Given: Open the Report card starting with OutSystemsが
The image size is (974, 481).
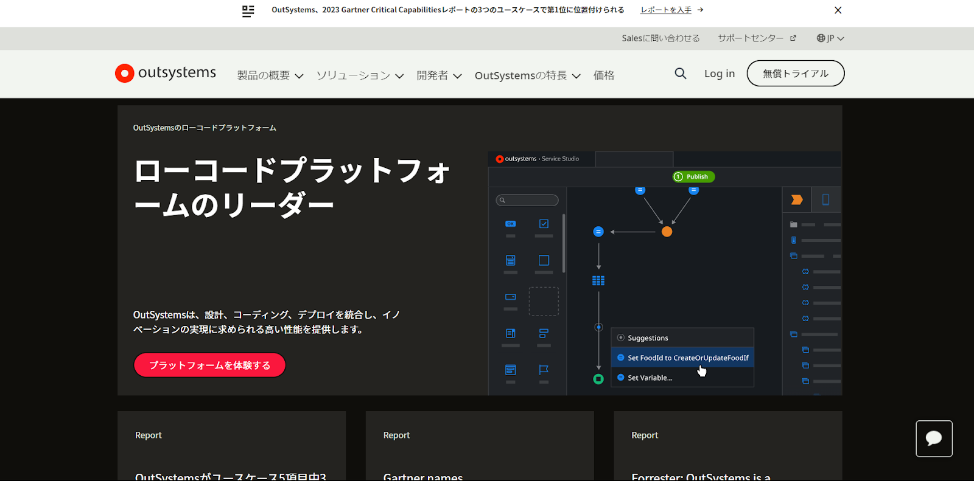Looking at the screenshot, I should pyautogui.click(x=231, y=446).
